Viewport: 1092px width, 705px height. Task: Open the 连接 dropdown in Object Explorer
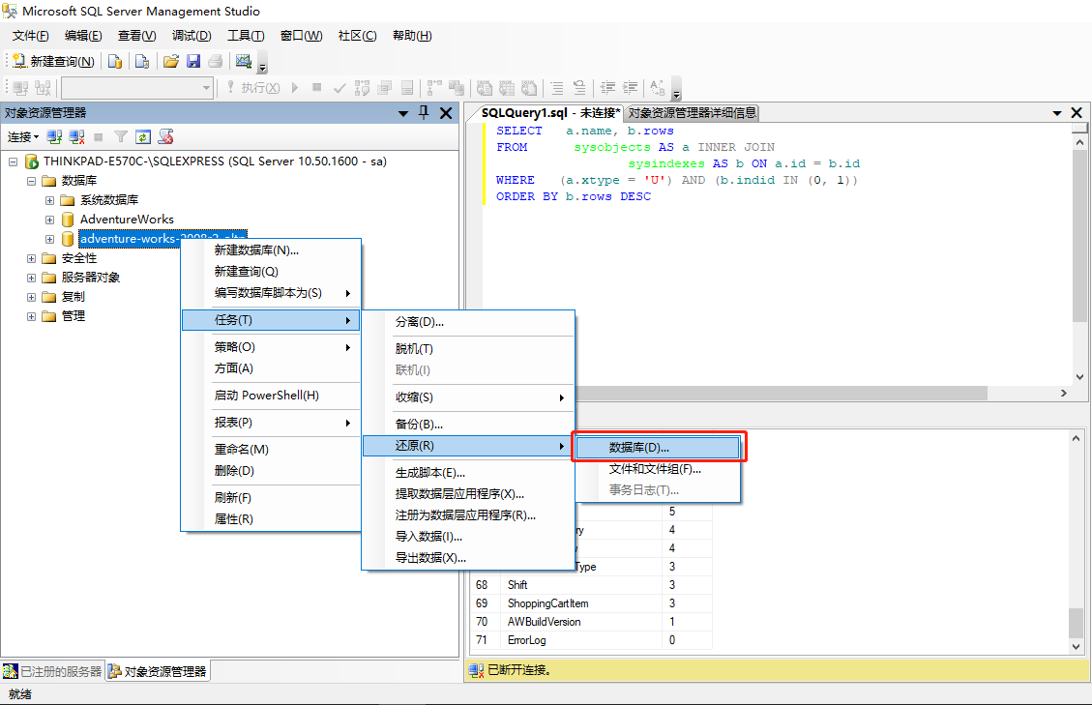coord(23,136)
